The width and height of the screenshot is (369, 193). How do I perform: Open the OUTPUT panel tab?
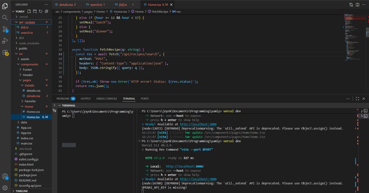[x=86, y=99]
